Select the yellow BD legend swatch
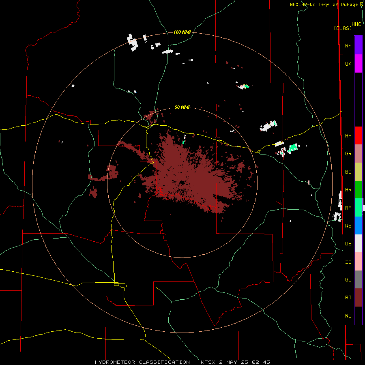The height and width of the screenshot is (365, 365). 358,172
